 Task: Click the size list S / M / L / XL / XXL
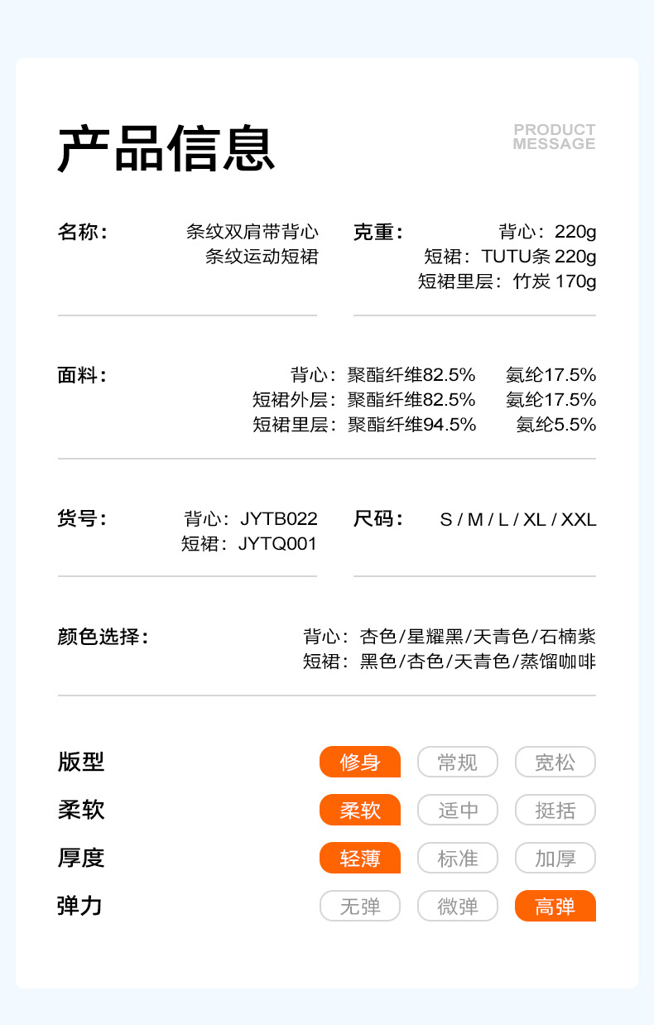[518, 520]
